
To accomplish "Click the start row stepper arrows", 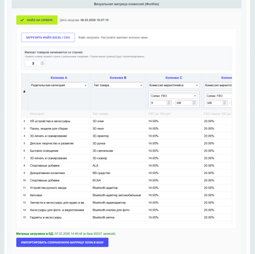I will [43, 63].
